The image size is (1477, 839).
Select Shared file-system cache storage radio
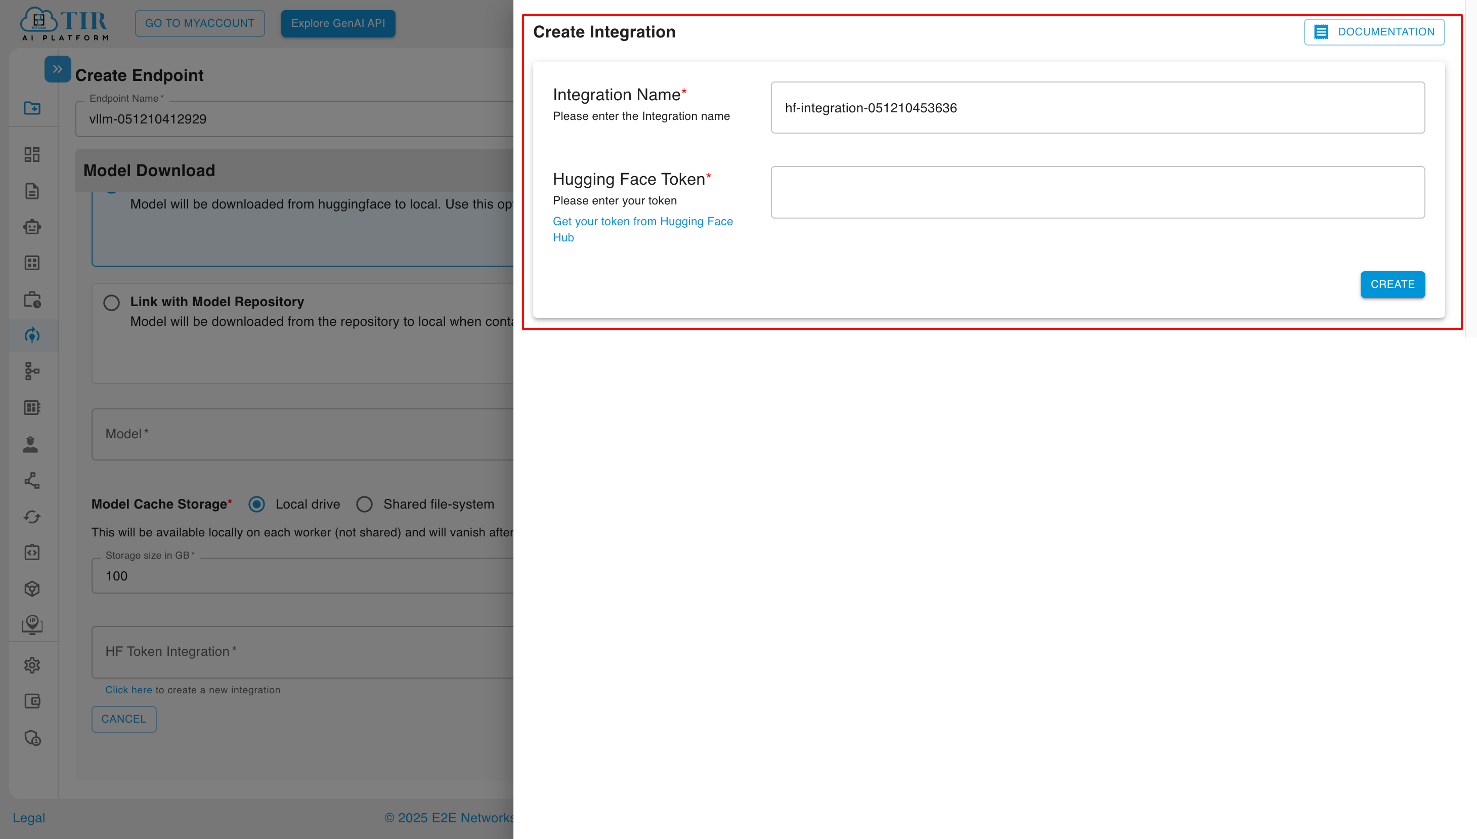click(365, 504)
